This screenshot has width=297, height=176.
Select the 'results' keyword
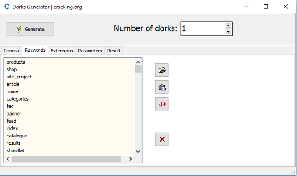point(13,143)
